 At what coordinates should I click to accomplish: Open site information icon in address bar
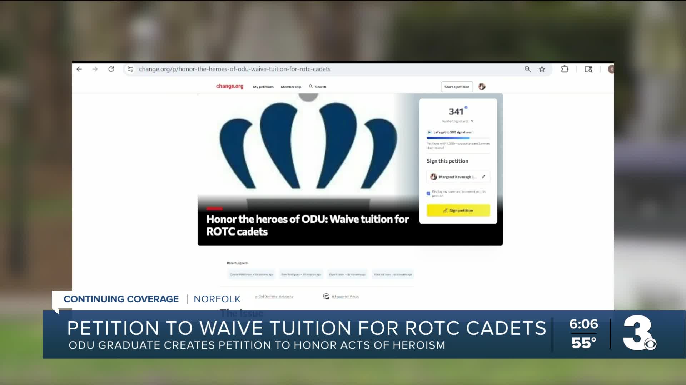[130, 69]
